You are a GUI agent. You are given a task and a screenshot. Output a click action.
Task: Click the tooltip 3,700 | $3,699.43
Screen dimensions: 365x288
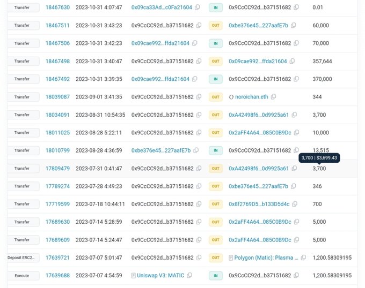[x=319, y=158]
